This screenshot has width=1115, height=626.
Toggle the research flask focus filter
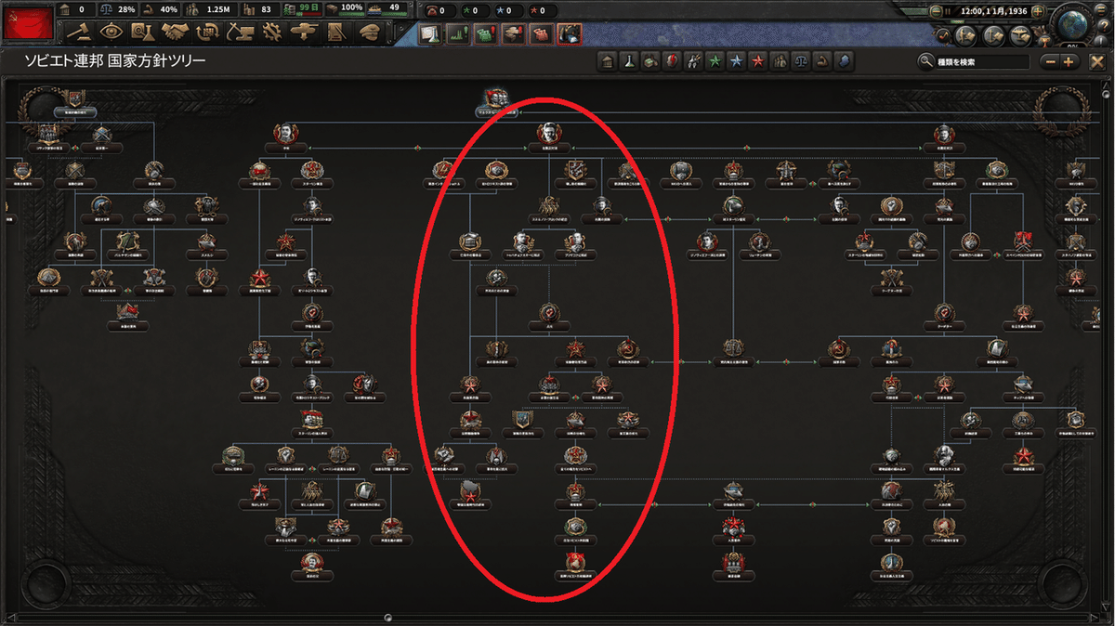tap(629, 61)
